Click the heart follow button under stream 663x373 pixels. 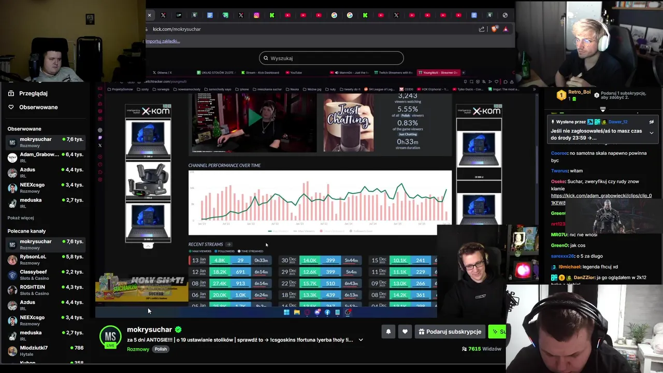pos(405,332)
